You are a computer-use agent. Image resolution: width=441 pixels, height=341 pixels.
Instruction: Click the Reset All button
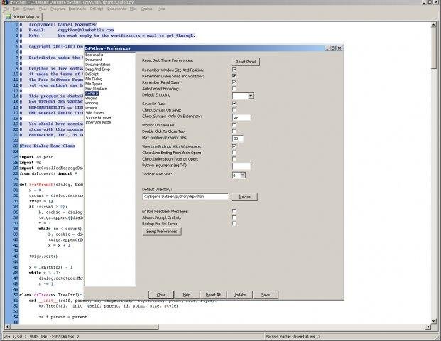213,295
